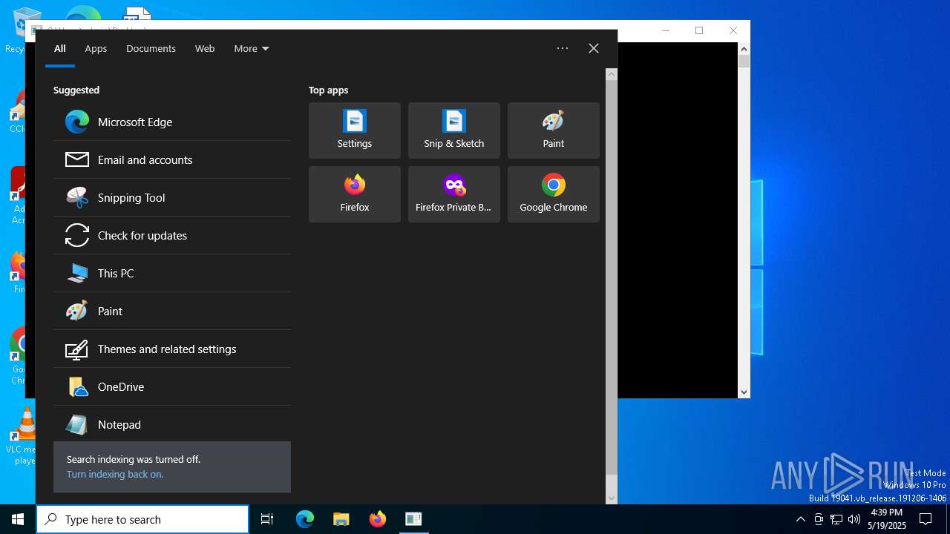Image resolution: width=950 pixels, height=534 pixels.
Task: Open Snip & Sketch tile
Action: 454,131
